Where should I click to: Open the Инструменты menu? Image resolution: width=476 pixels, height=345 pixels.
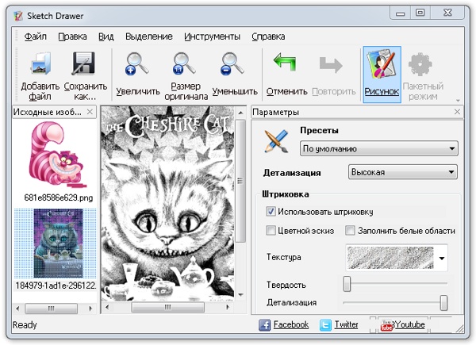(212, 36)
